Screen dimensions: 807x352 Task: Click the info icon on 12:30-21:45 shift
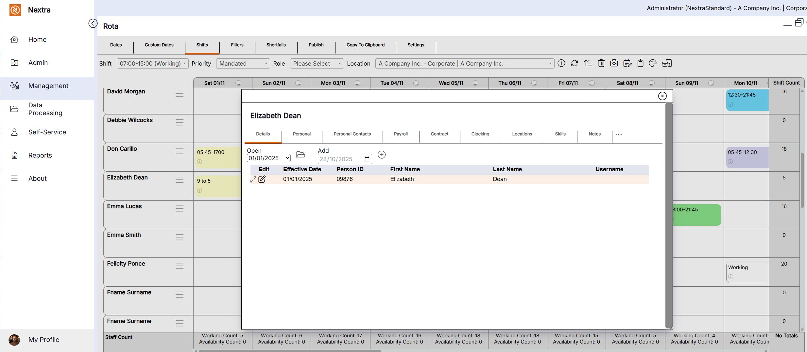pyautogui.click(x=730, y=104)
